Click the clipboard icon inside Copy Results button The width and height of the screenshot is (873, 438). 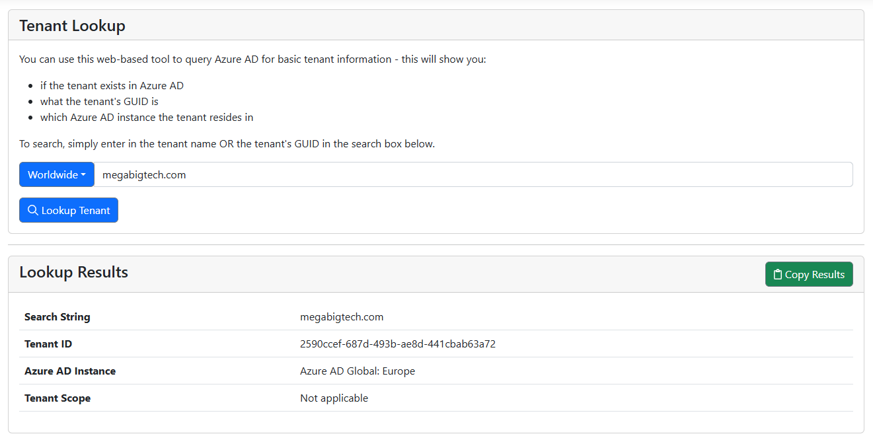(777, 274)
